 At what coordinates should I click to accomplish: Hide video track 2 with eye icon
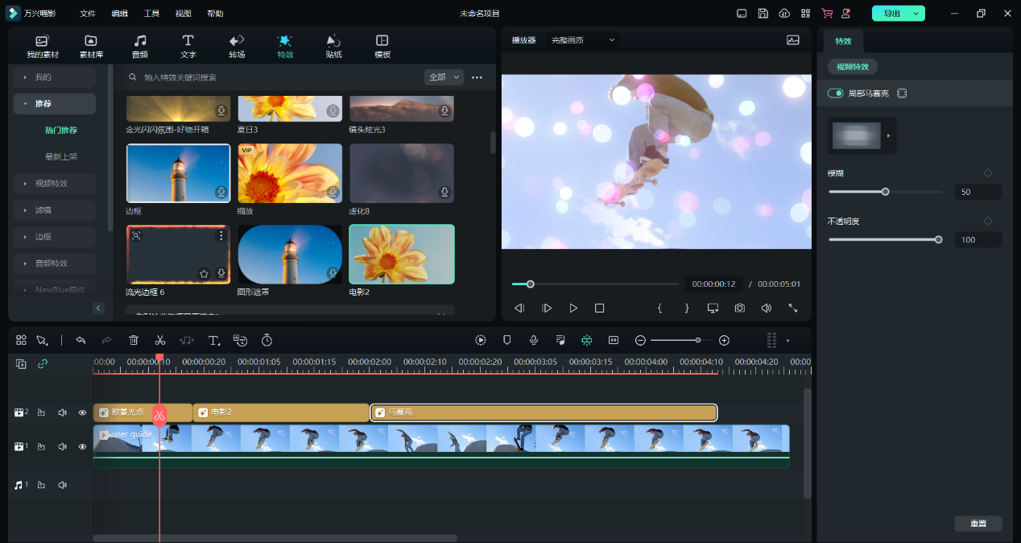[82, 412]
